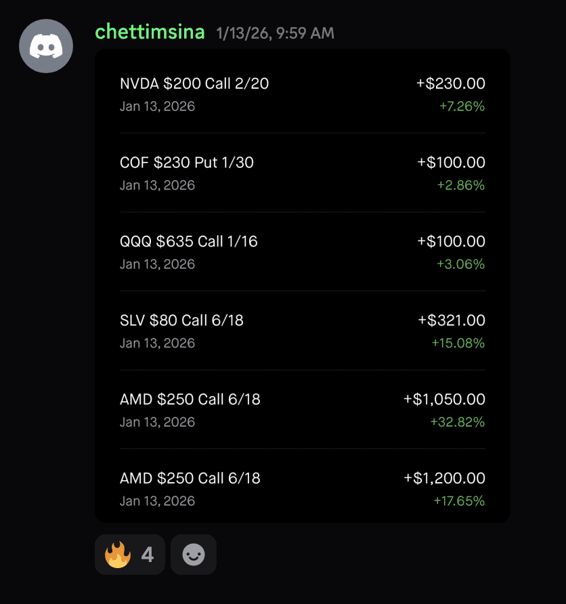
Task: Toggle the fire reaction count 4
Action: coord(147,556)
